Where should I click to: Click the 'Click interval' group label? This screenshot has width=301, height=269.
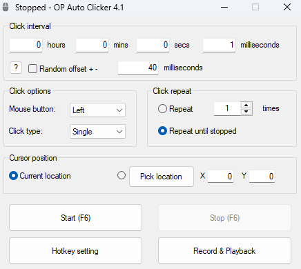30,26
